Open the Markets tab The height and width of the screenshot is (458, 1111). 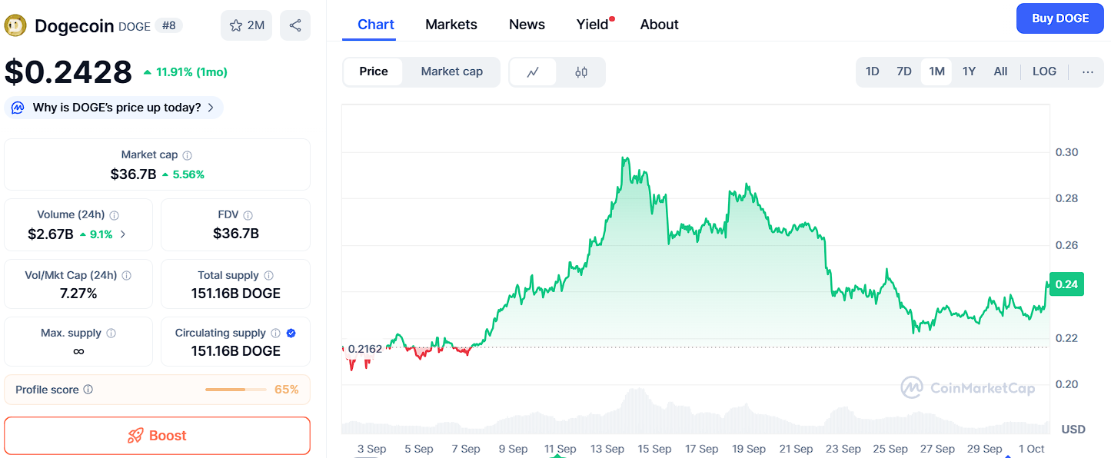pos(451,25)
